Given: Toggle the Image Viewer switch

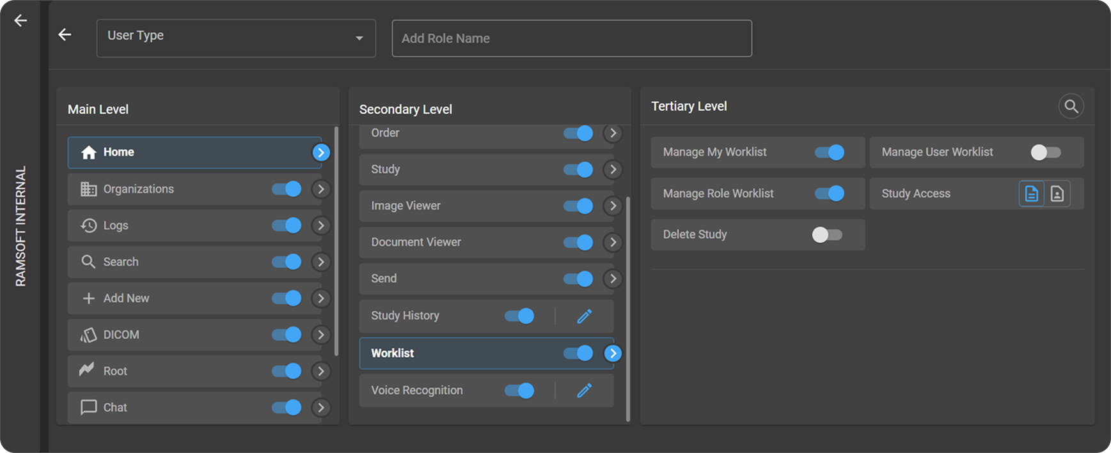Looking at the screenshot, I should pos(578,206).
